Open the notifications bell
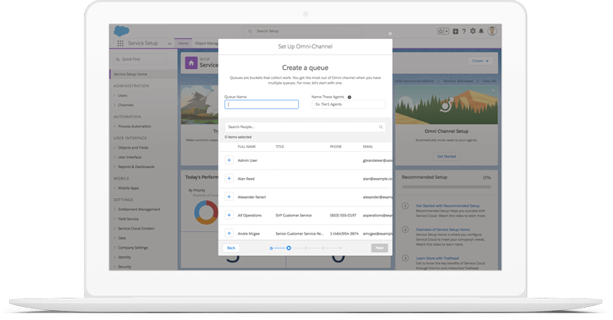This screenshot has height=320, width=613. pyautogui.click(x=480, y=31)
